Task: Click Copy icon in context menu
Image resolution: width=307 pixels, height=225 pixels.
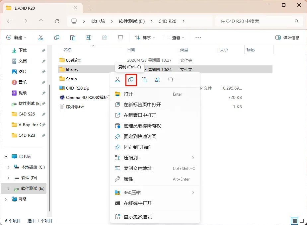Action: [x=131, y=80]
